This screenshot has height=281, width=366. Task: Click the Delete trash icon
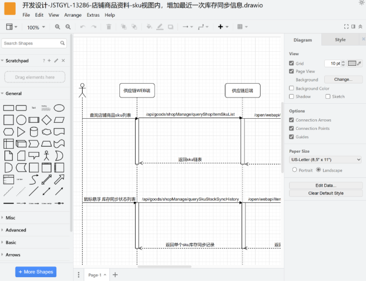[109, 27]
